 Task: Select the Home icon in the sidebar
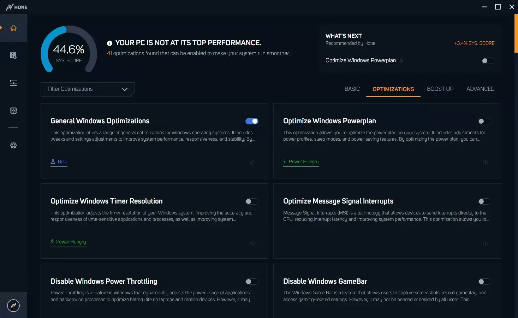pyautogui.click(x=13, y=28)
